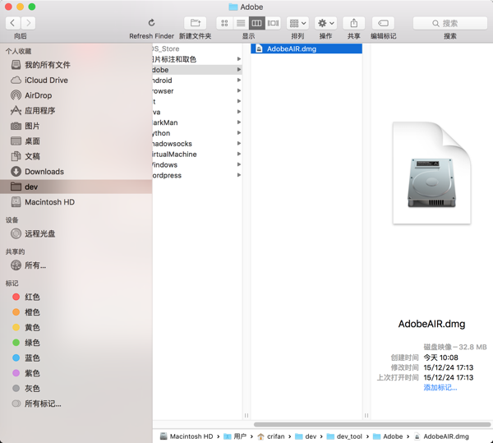This screenshot has width=493, height=443.
Task: Expand the Android folder arrow
Action: (239, 81)
